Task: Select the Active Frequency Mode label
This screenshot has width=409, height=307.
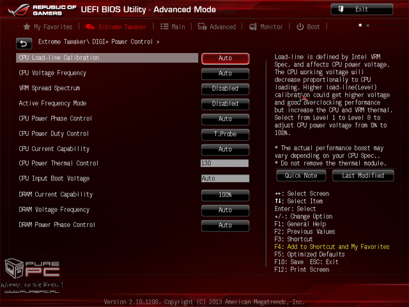Action: pos(52,104)
